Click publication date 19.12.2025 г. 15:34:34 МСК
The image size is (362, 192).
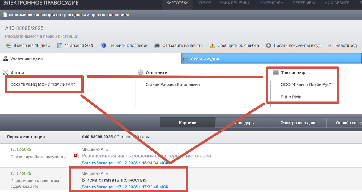point(125,163)
